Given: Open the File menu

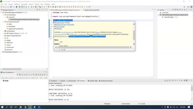Looking at the screenshot, I should (2, 4).
